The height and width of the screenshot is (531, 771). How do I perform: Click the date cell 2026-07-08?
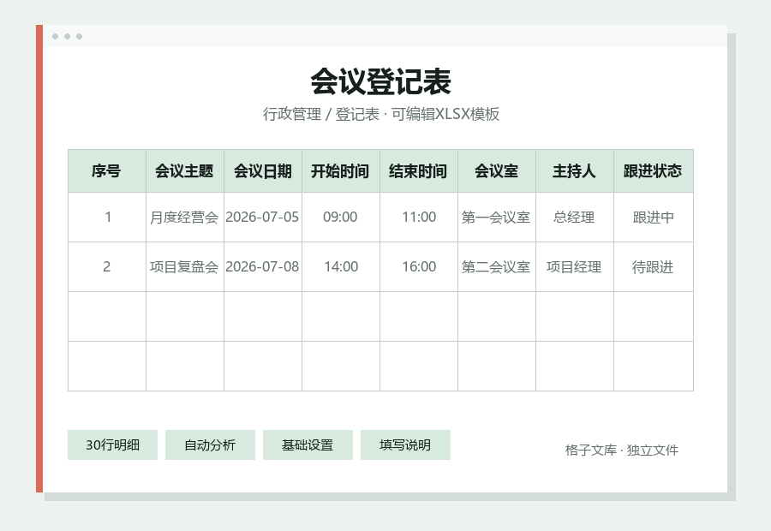tap(263, 267)
